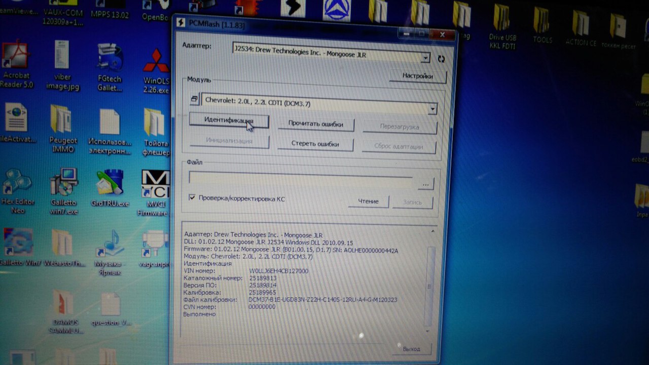
Task: Click Стереть ошибки to clear errors
Action: coord(315,144)
